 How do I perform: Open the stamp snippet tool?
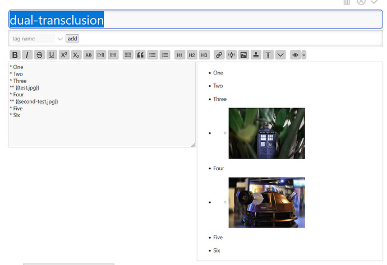point(256,55)
